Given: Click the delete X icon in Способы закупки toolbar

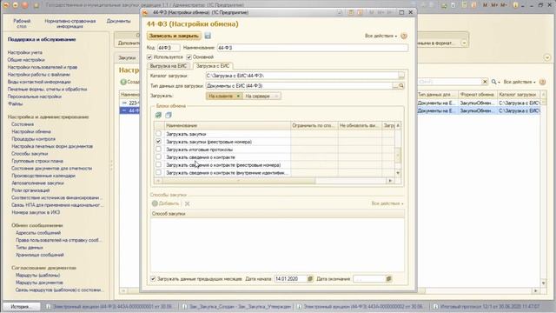Looking at the screenshot, I should pyautogui.click(x=188, y=203).
